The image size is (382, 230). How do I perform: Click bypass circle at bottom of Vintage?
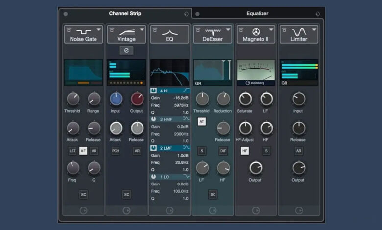pyautogui.click(x=126, y=210)
